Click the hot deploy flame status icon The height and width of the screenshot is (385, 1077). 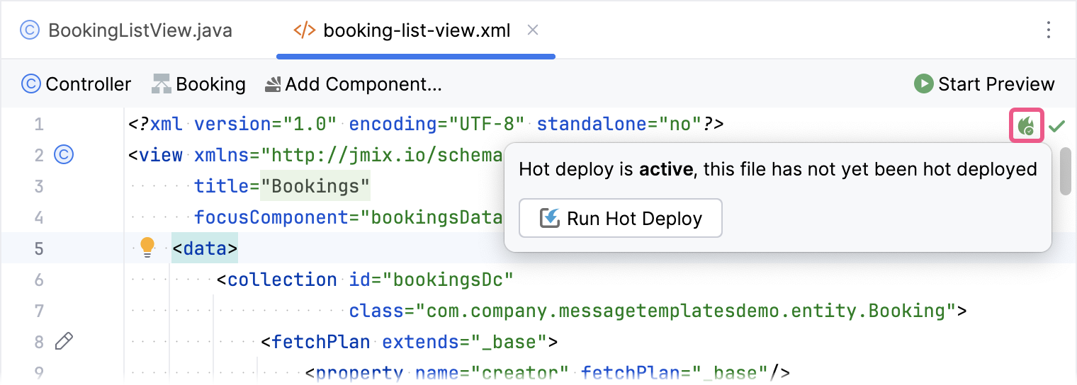pyautogui.click(x=1026, y=126)
